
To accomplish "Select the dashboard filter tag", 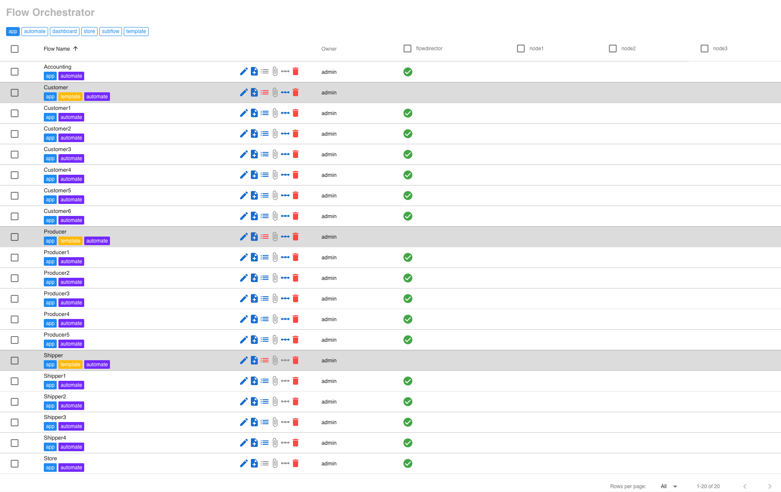I will point(64,31).
